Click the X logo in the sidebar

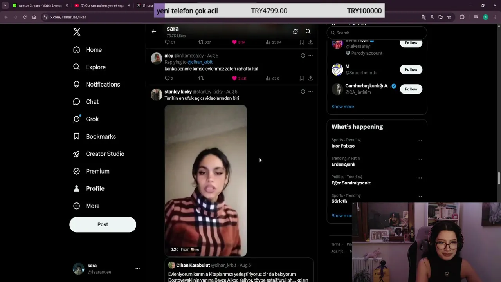[x=77, y=32]
